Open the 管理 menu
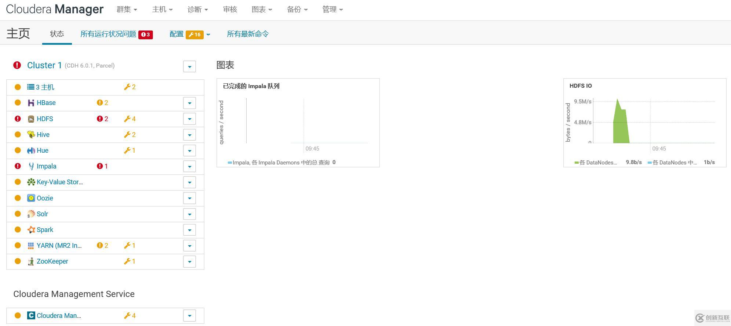The height and width of the screenshot is (326, 731). [x=333, y=10]
